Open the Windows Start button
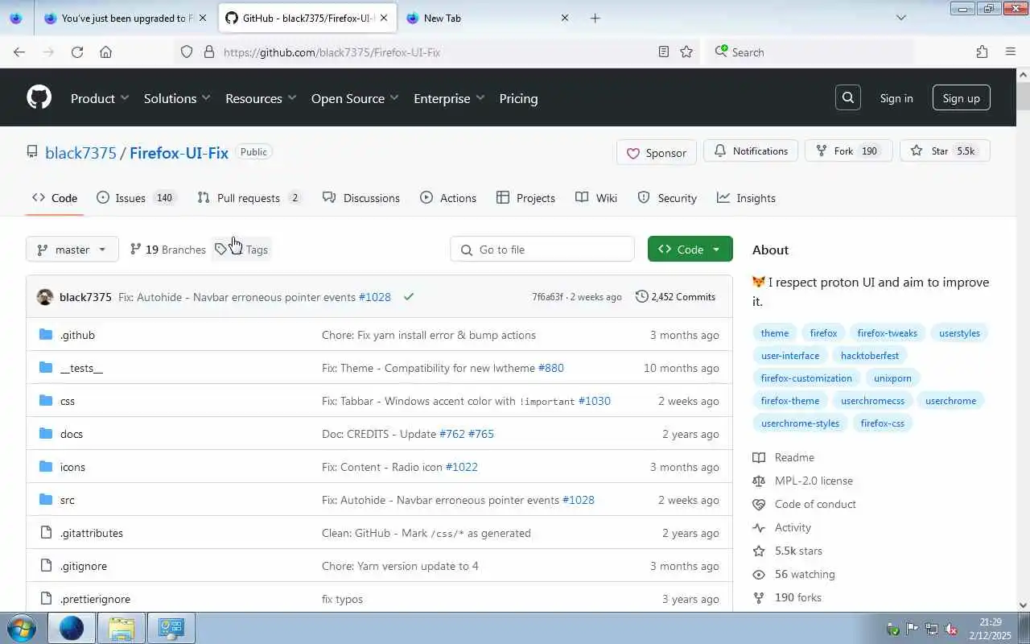 tap(20, 628)
